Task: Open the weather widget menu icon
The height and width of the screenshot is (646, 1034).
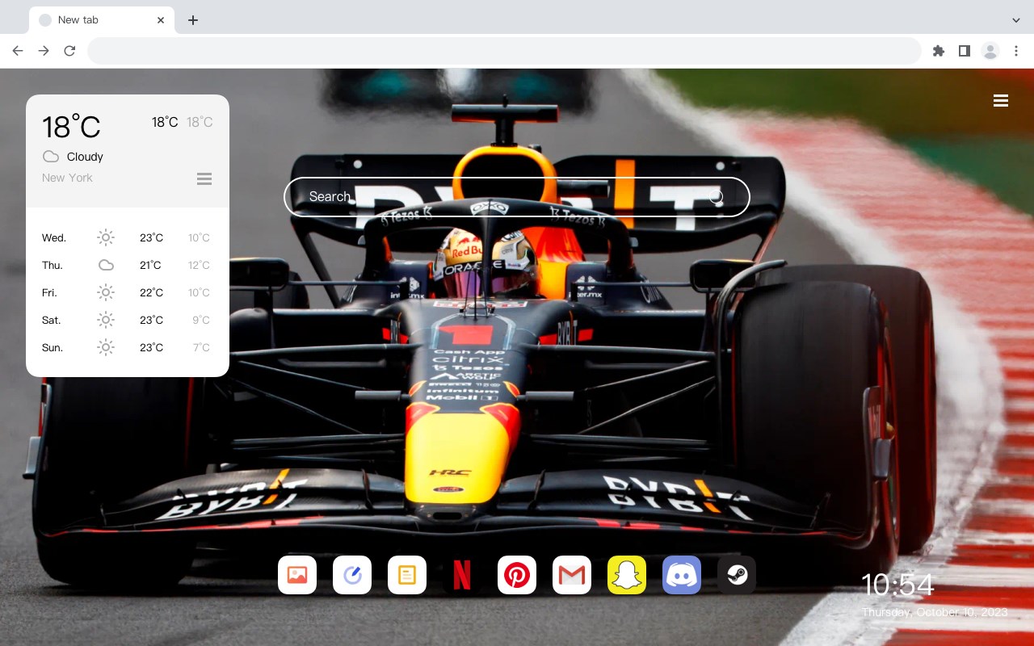Action: coord(204,178)
